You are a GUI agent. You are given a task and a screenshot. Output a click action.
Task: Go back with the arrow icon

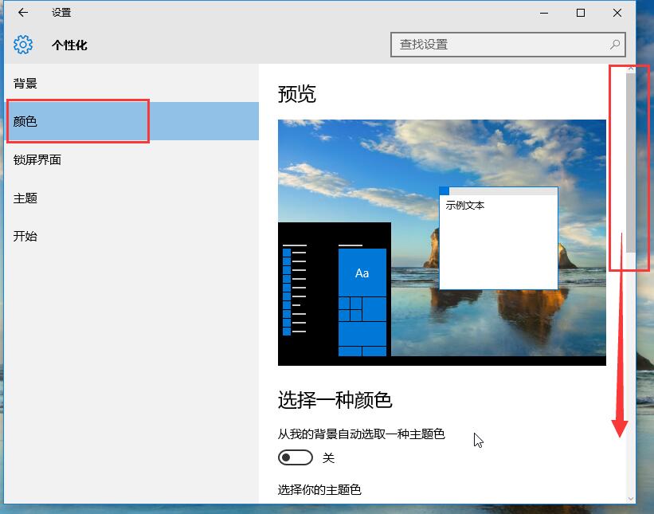[23, 13]
